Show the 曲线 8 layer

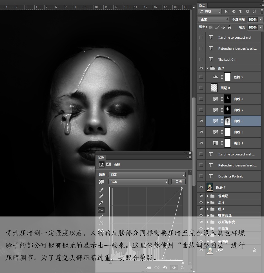click(x=201, y=99)
